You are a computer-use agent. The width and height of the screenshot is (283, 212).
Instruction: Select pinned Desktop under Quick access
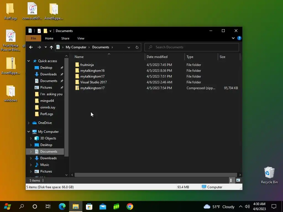pos(46,68)
